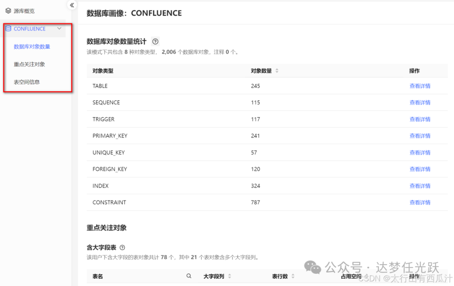Collapse the CONFLUENCE tree chevron

pos(59,29)
